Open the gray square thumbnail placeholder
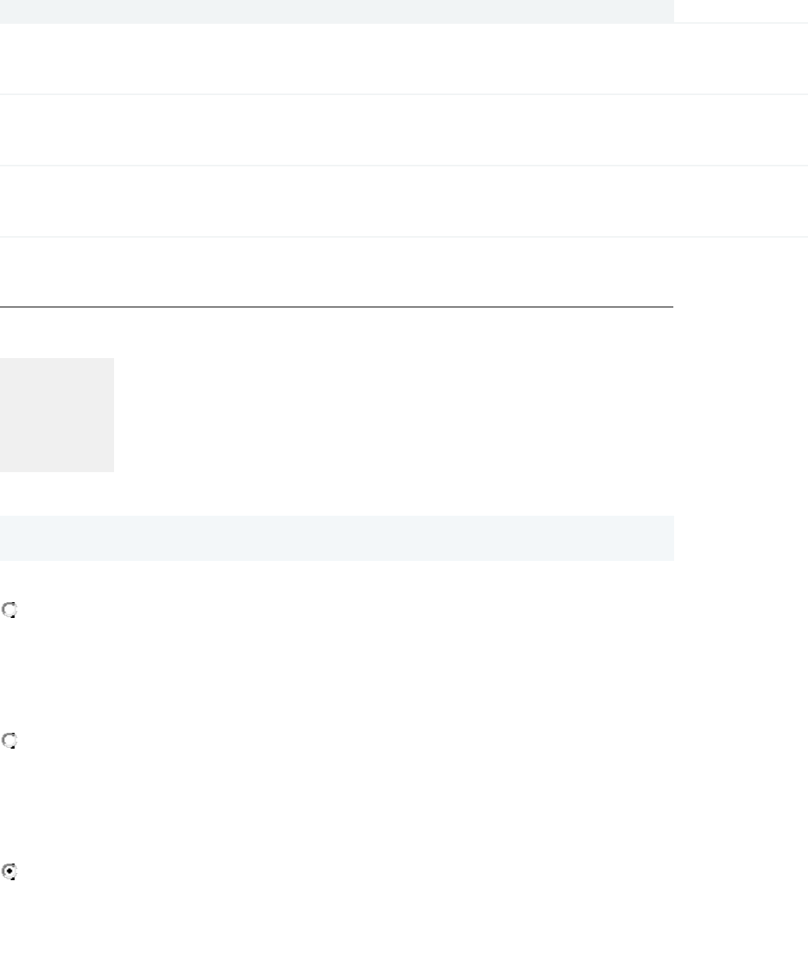The height and width of the screenshot is (980, 808). click(57, 415)
